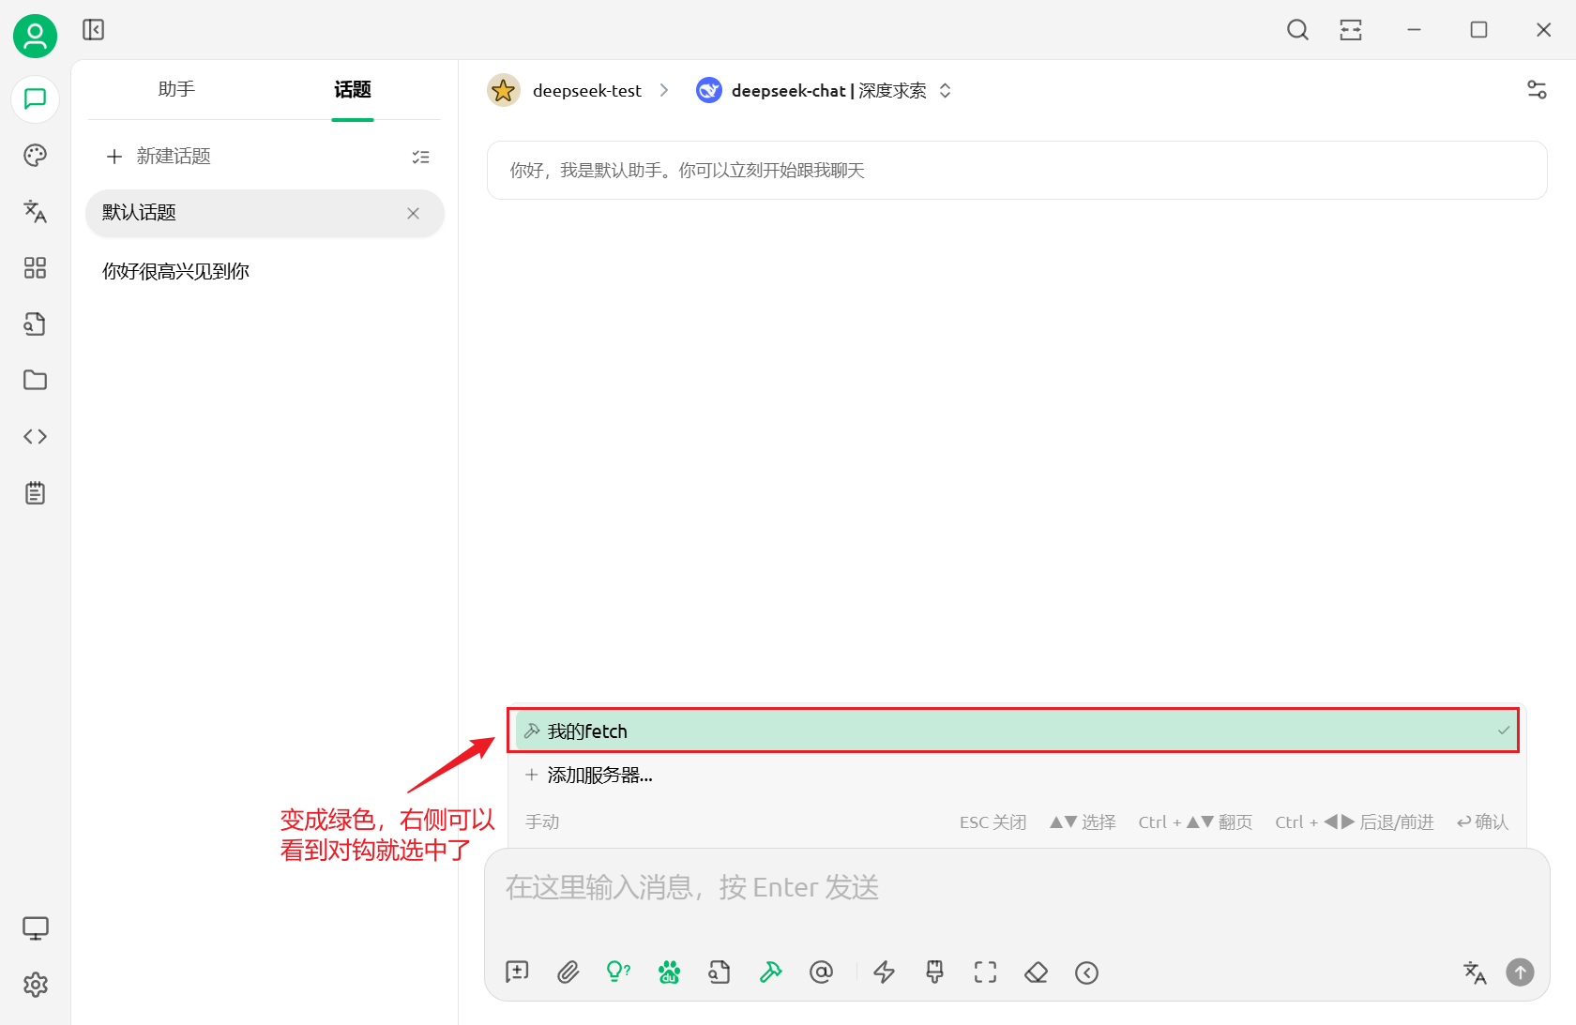Attach a file with the paperclip
1576x1025 pixels.
(568, 972)
